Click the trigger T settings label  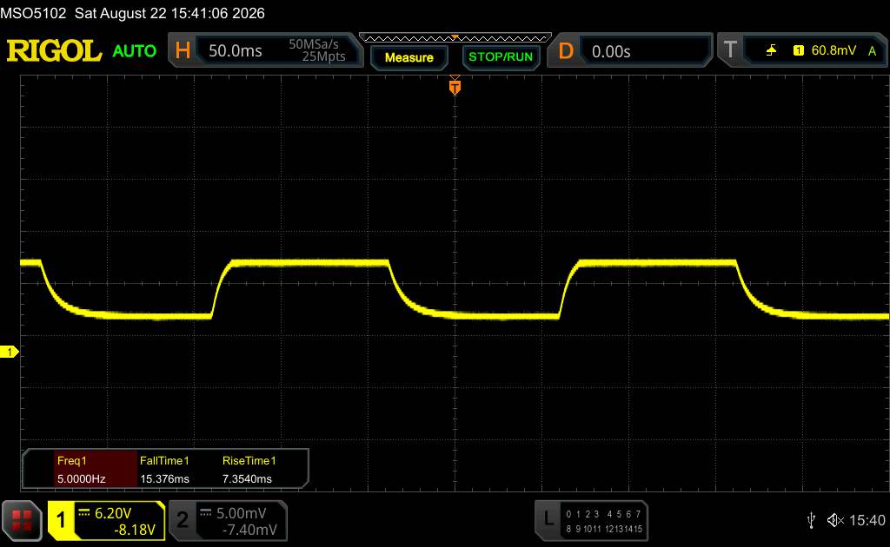click(x=730, y=50)
